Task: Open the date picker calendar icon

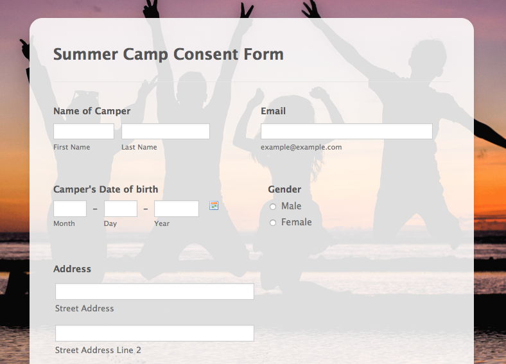Action: pos(214,205)
